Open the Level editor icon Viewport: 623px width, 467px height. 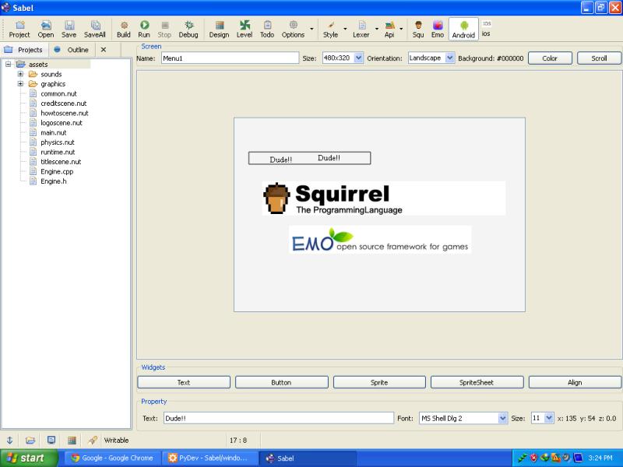pos(245,30)
